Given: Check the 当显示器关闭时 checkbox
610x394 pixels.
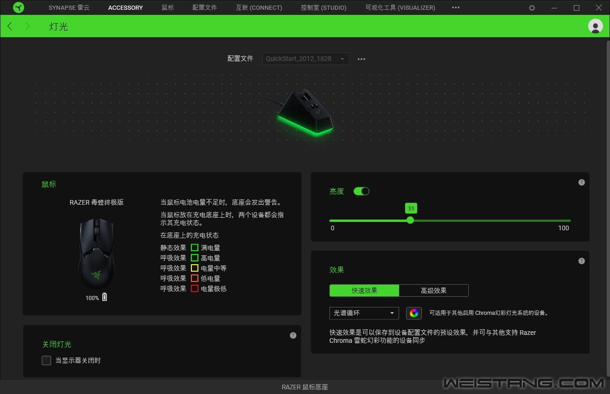Looking at the screenshot, I should [x=46, y=361].
